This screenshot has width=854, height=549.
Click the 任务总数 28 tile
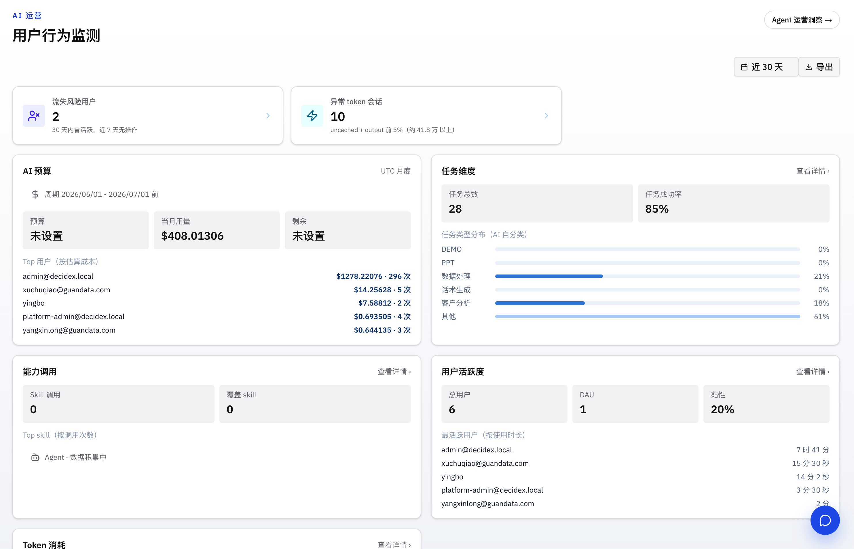(x=537, y=203)
